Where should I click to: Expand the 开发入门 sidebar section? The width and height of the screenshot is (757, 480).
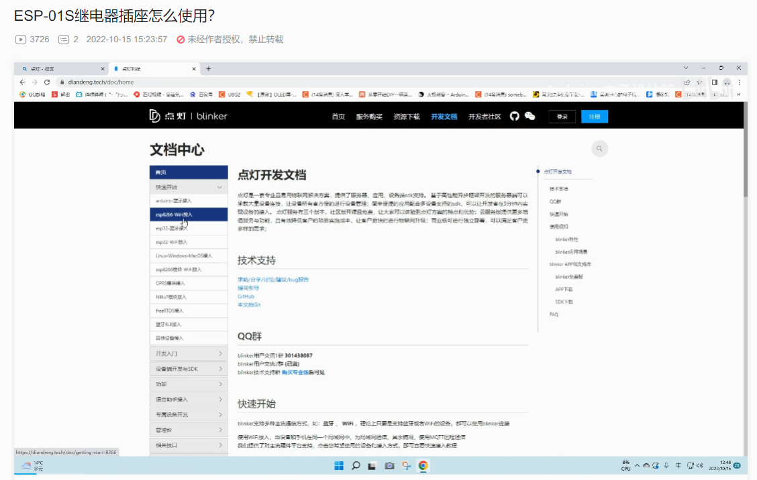coord(189,353)
